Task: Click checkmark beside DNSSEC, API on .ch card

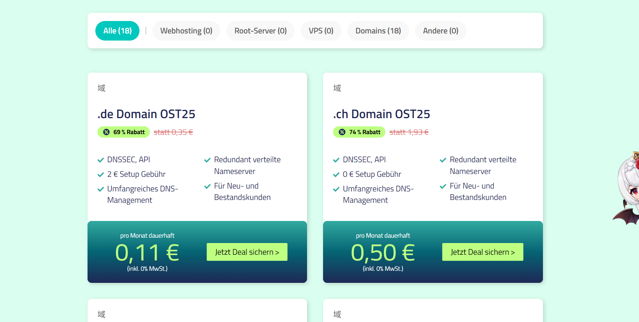Action: [x=336, y=160]
